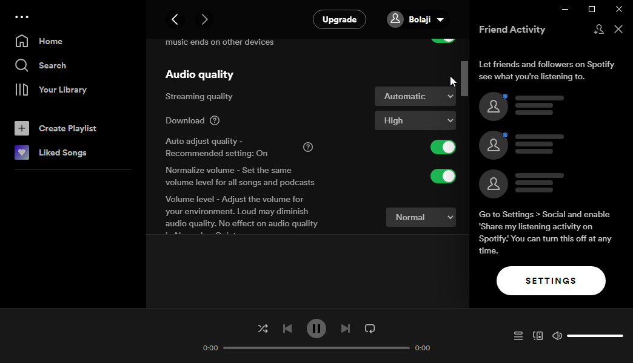Click the Friend Activity title
This screenshot has width=633, height=363.
(x=512, y=30)
